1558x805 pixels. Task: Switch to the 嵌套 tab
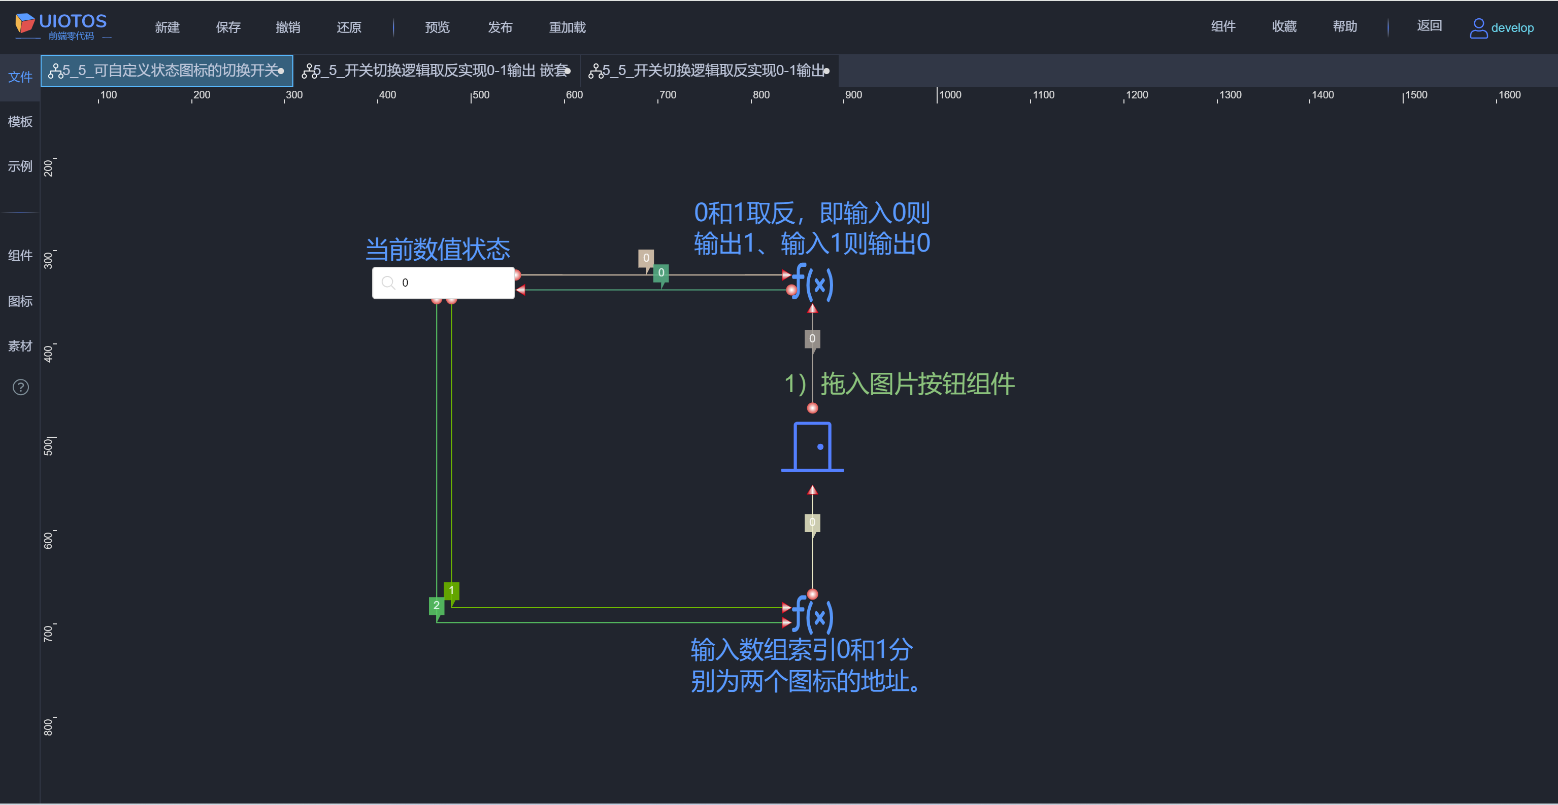(x=436, y=71)
